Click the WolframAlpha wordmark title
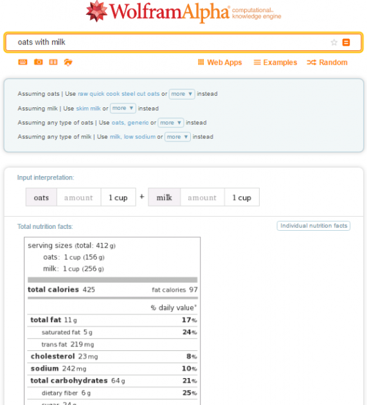This screenshot has width=367, height=405. point(170,12)
